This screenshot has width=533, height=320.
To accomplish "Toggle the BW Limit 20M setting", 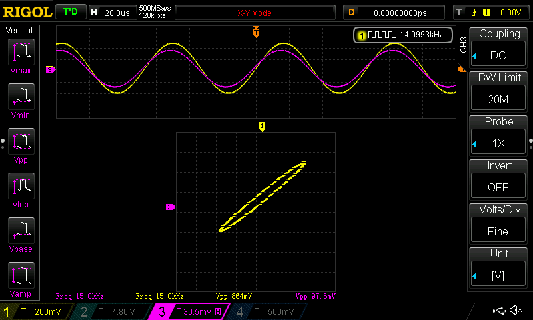I will [498, 99].
